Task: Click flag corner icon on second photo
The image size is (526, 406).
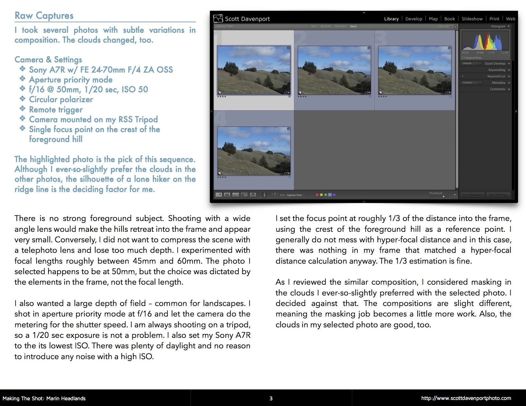Action: click(300, 93)
